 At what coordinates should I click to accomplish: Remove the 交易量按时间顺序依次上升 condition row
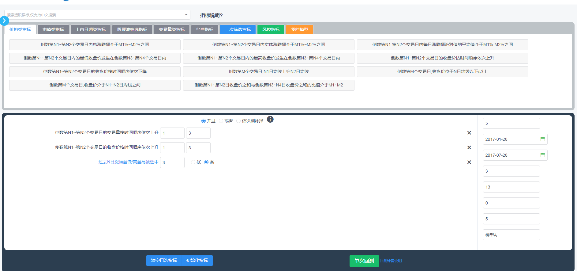469,133
